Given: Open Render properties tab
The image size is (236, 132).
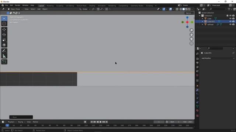Looking at the screenshot, I should 197,59.
